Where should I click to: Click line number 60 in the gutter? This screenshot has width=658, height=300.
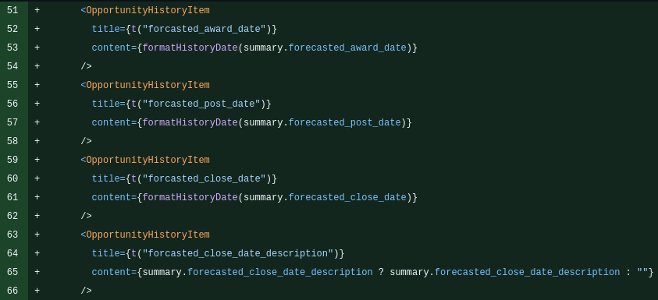pos(12,178)
